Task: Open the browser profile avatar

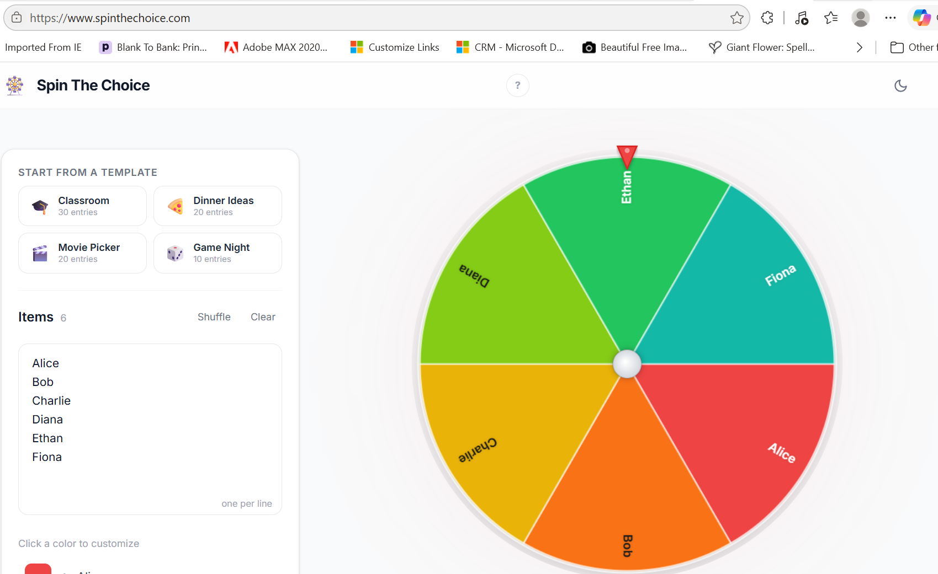Action: (860, 18)
